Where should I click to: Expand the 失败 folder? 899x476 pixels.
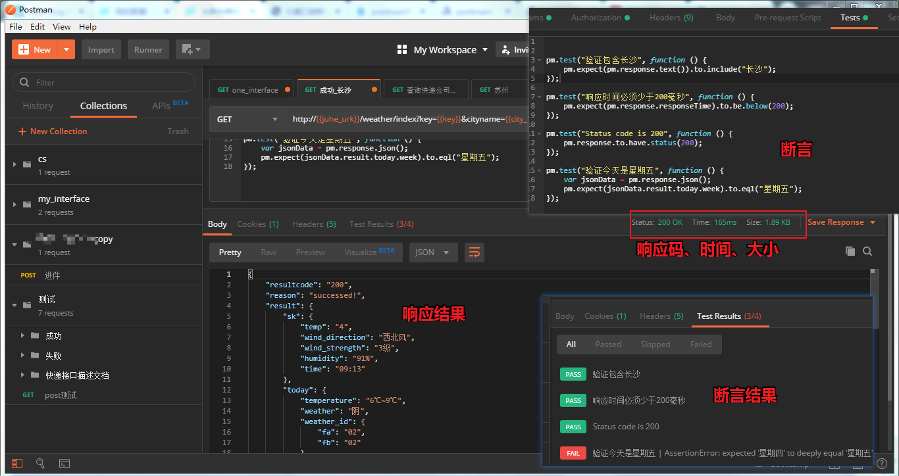[22, 355]
